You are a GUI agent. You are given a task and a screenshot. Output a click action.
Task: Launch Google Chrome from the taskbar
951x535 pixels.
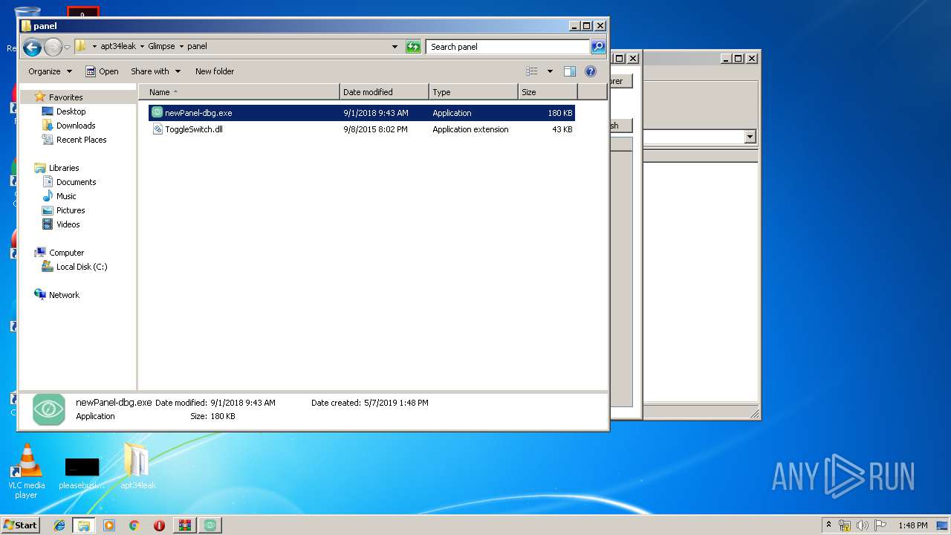coord(134,525)
